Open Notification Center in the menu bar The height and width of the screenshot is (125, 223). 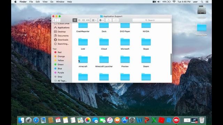tap(207, 2)
